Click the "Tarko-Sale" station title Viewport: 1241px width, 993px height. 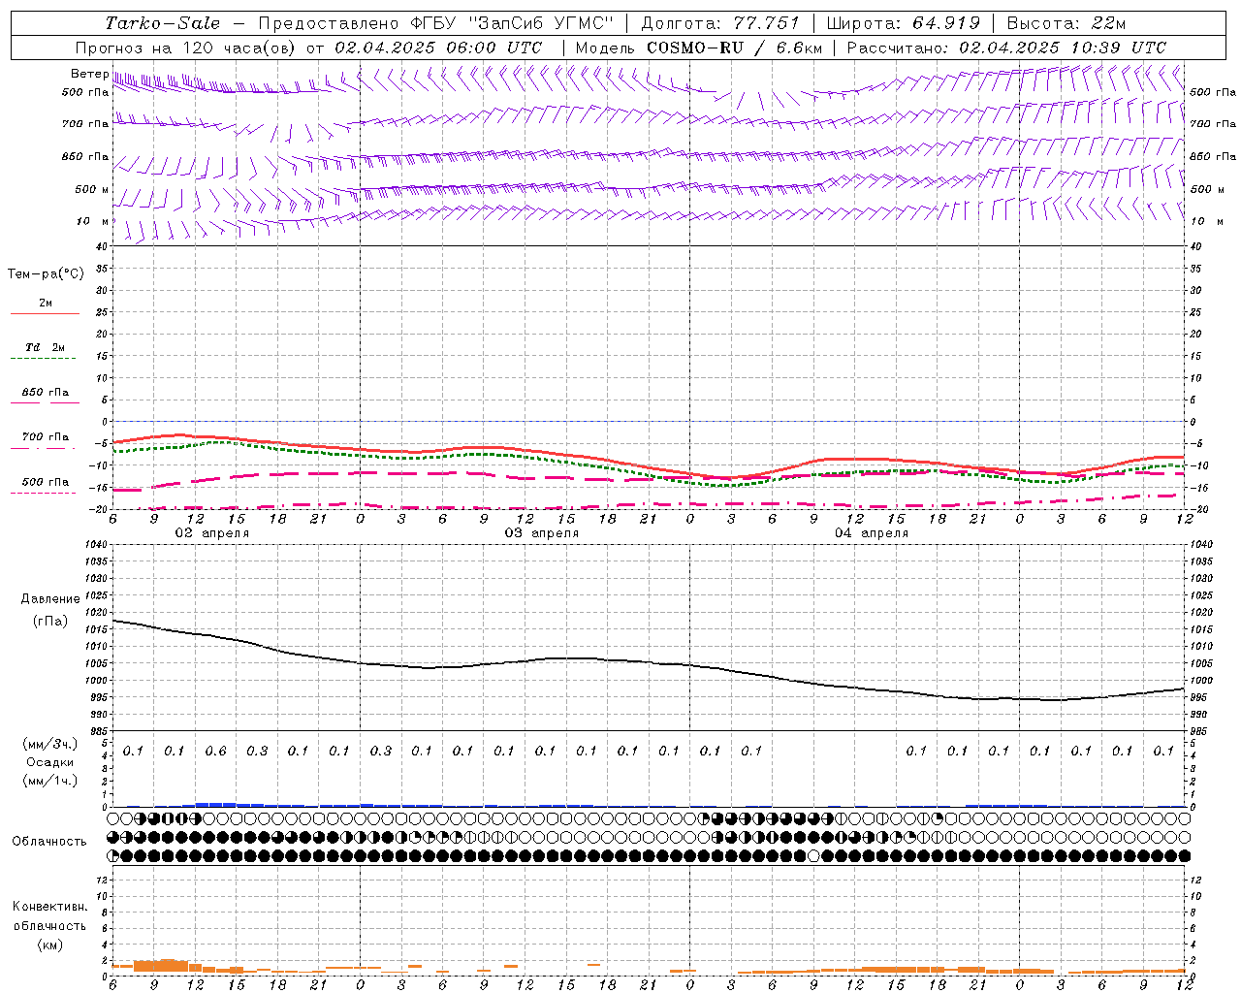[x=163, y=23]
